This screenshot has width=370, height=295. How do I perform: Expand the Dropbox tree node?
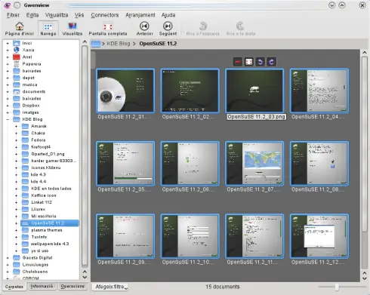pyautogui.click(x=8, y=106)
